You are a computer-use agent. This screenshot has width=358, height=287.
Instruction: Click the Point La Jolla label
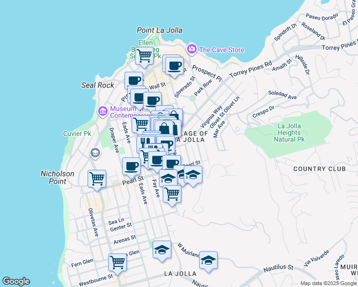click(x=159, y=30)
